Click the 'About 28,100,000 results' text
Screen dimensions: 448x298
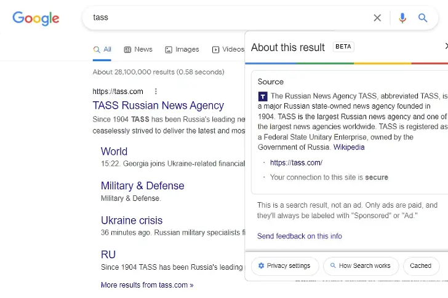pos(159,72)
